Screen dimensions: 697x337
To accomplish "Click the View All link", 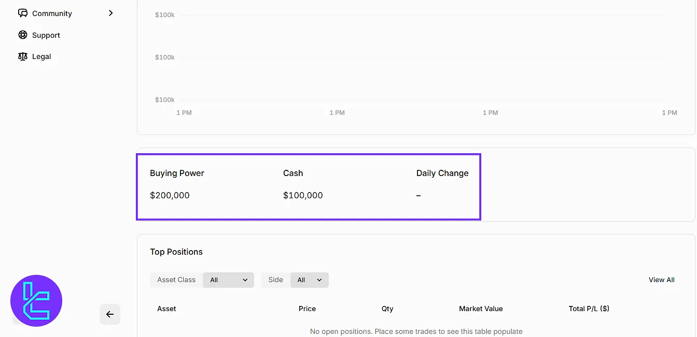I will (661, 280).
